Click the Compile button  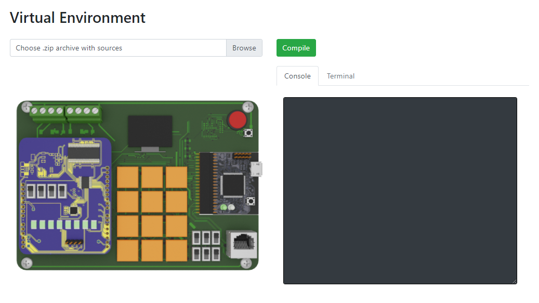[296, 47]
